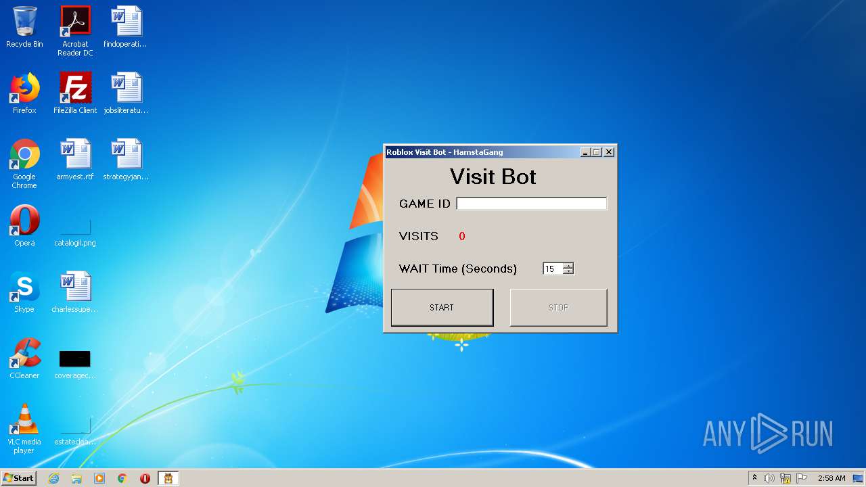Image resolution: width=866 pixels, height=487 pixels.
Task: Open the volume speaker tray icon
Action: 769,478
